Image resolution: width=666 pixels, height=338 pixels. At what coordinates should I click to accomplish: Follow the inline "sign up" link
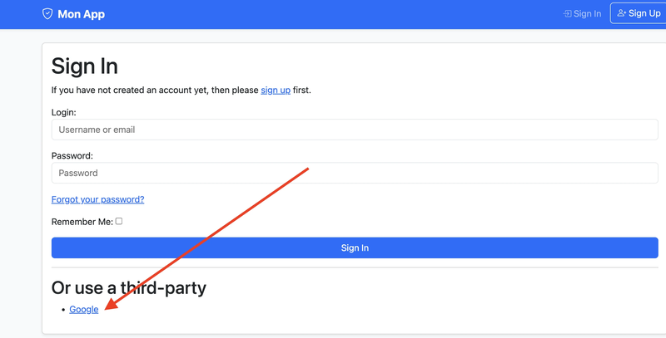pos(276,90)
